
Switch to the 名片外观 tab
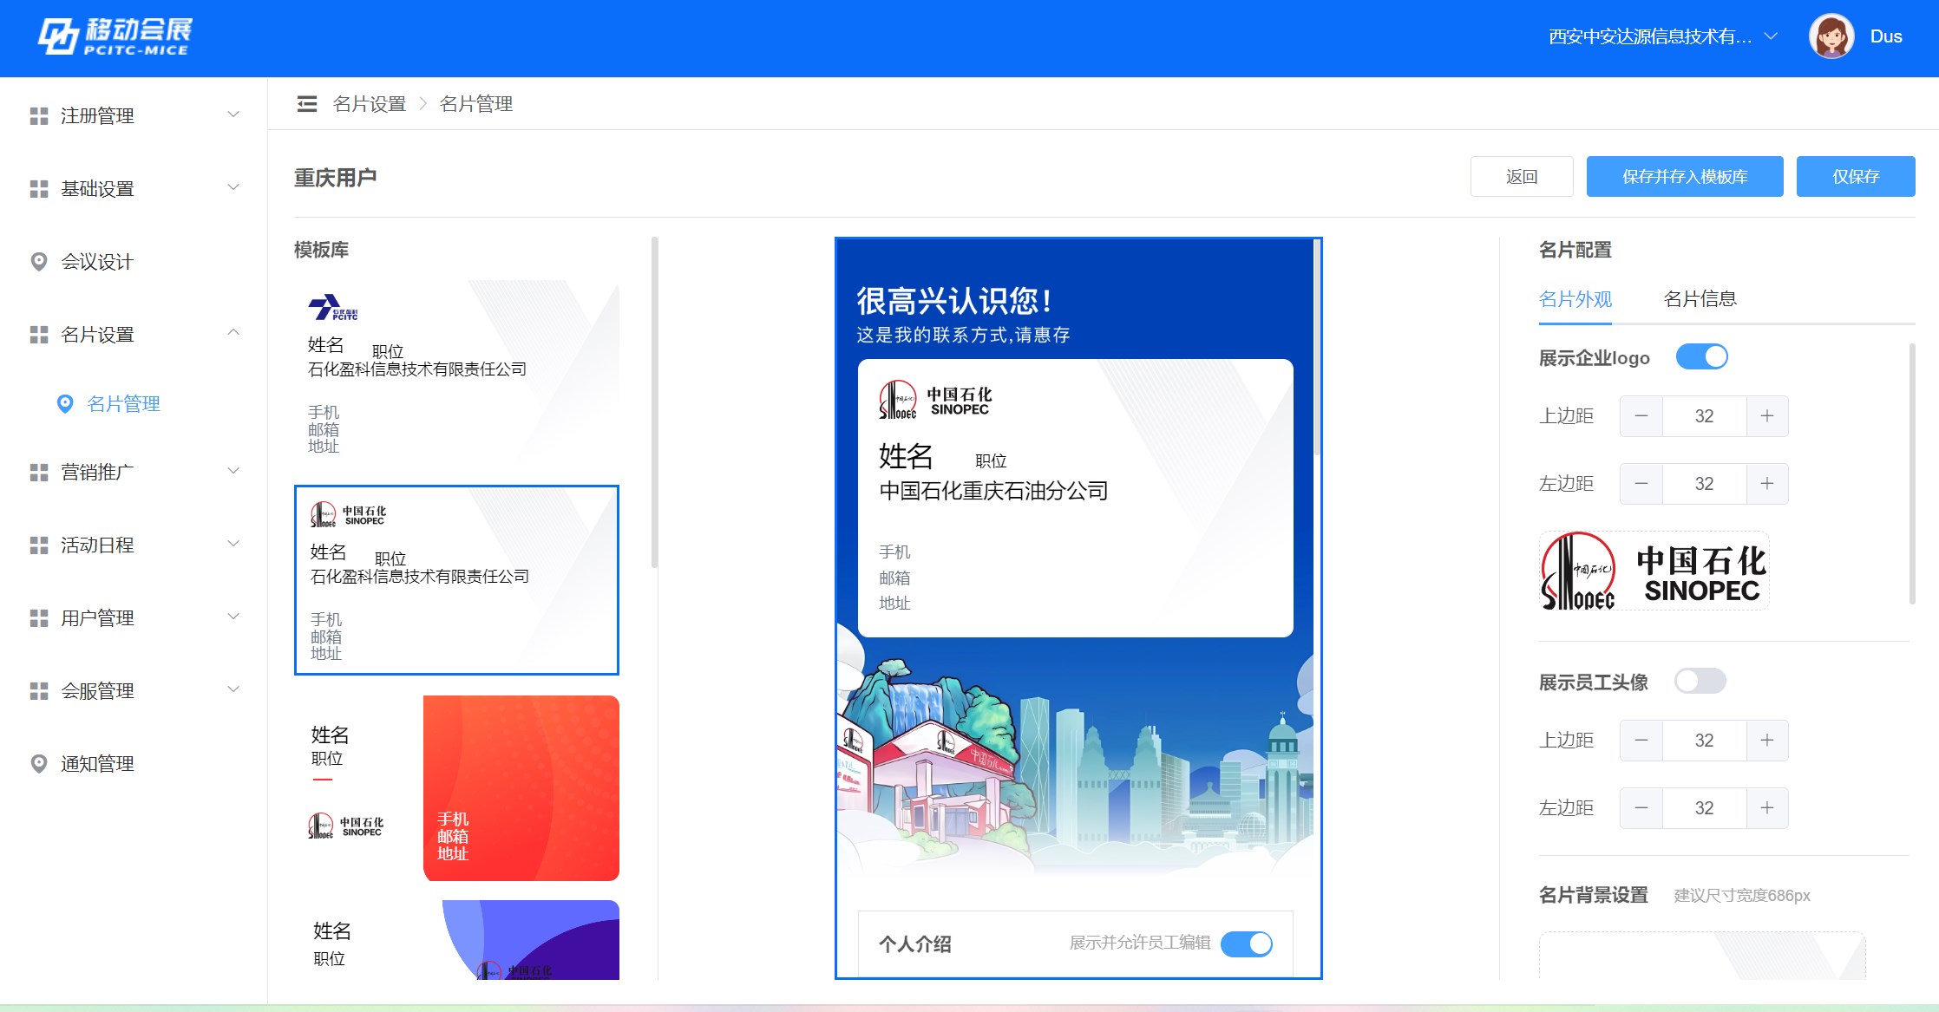[1575, 299]
